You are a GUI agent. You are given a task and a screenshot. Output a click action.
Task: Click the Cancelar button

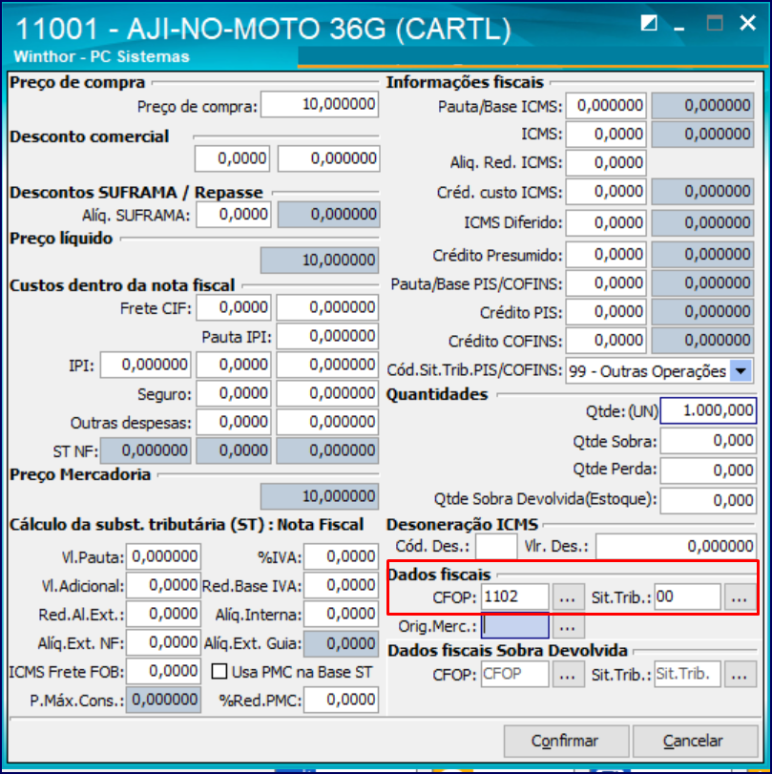(x=695, y=741)
